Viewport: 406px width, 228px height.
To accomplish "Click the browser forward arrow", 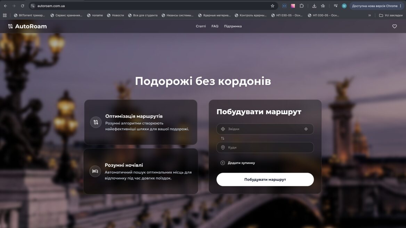I will click(14, 6).
